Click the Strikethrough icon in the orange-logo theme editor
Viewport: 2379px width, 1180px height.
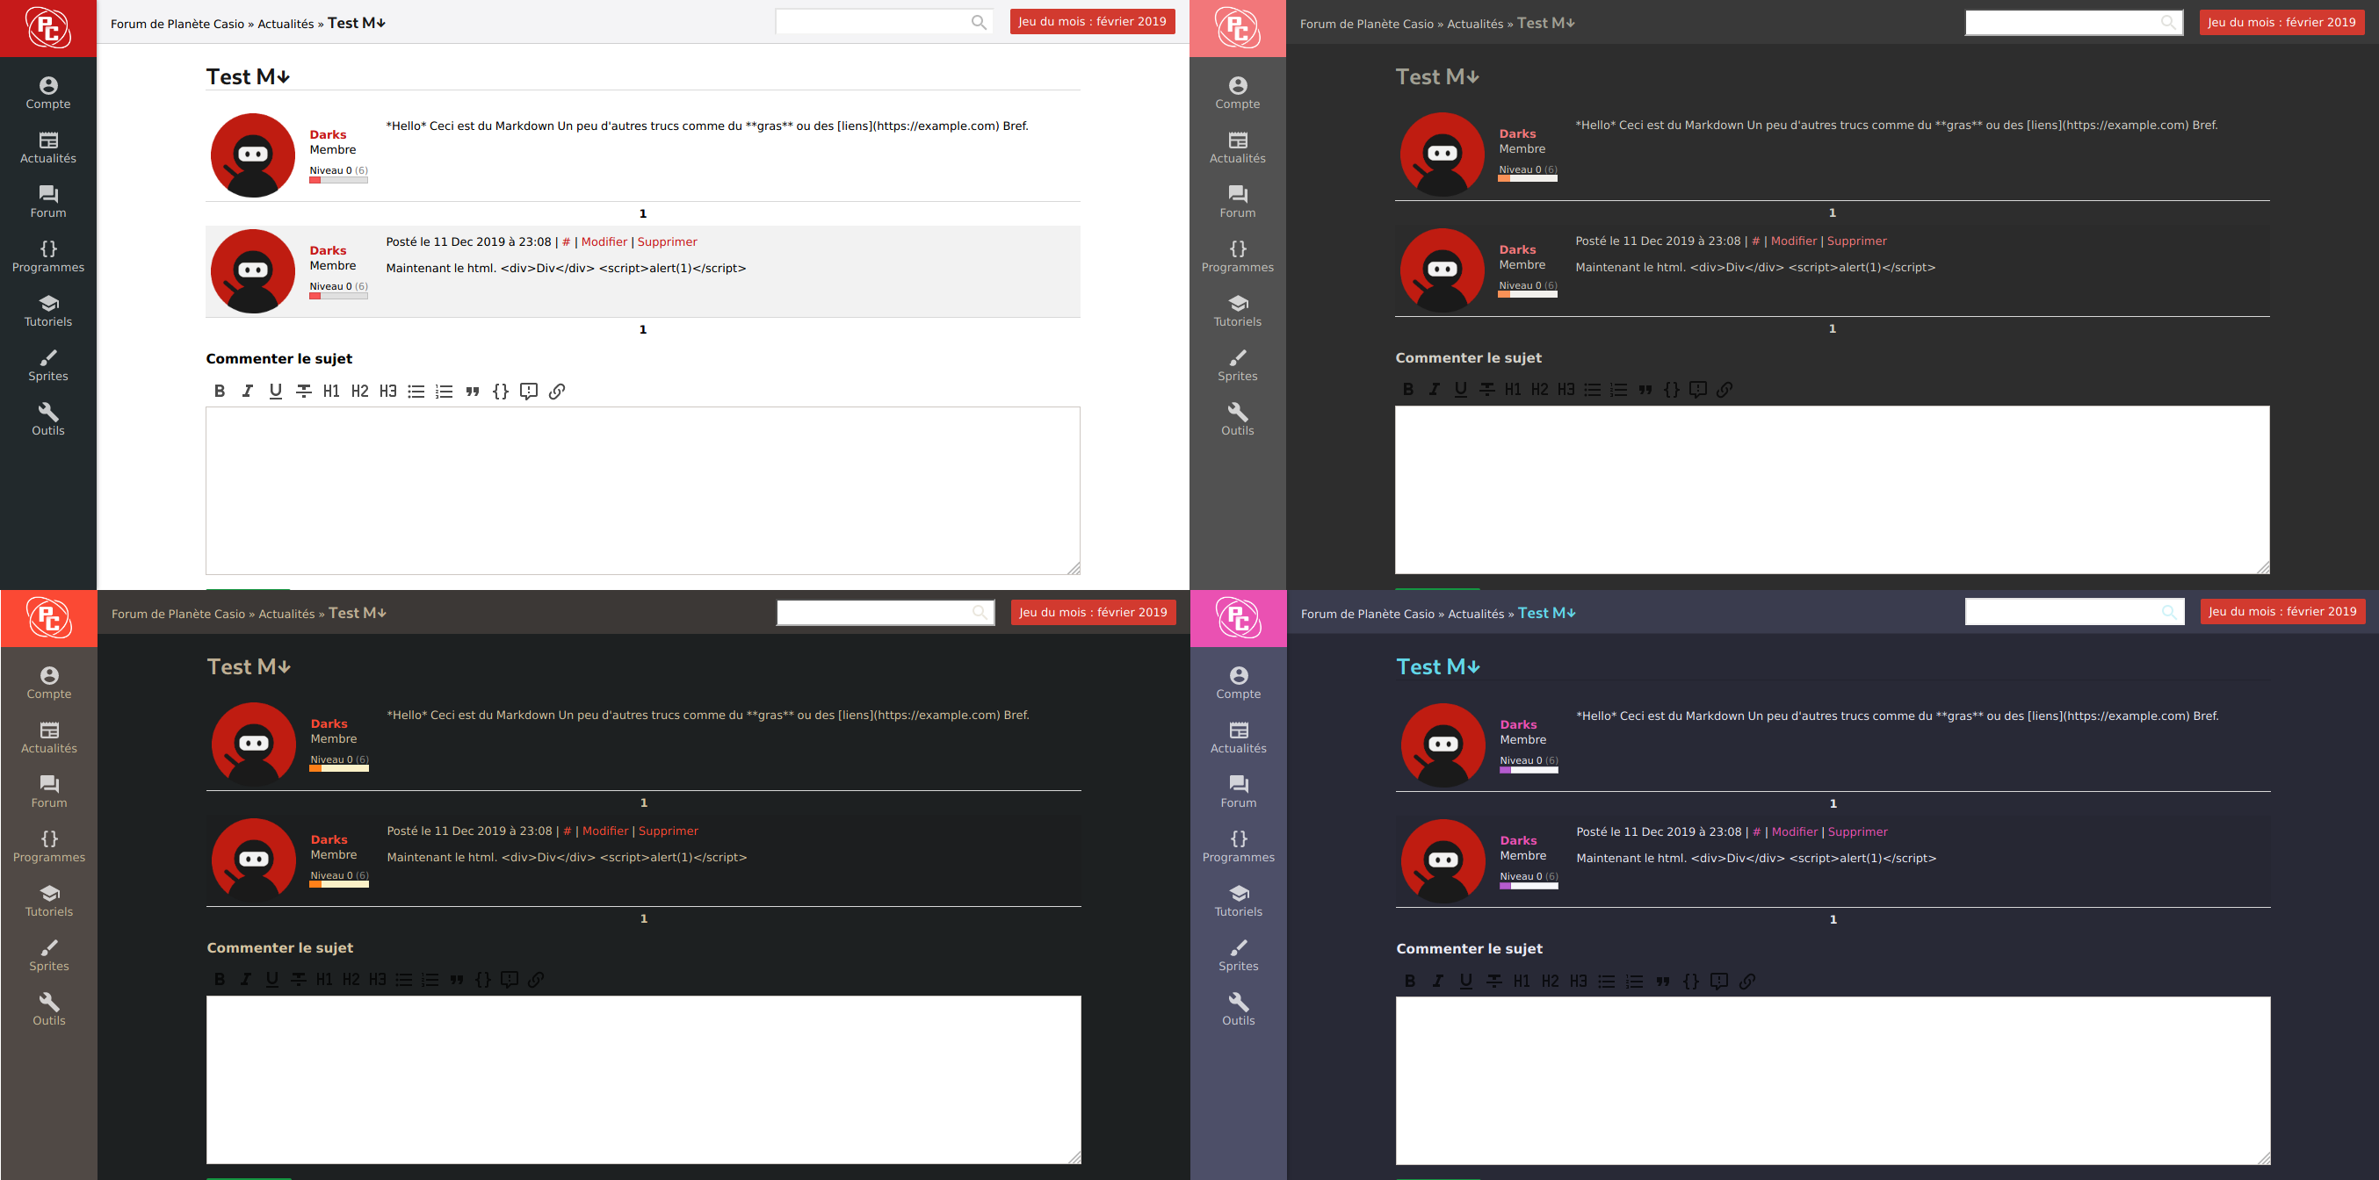pos(299,980)
